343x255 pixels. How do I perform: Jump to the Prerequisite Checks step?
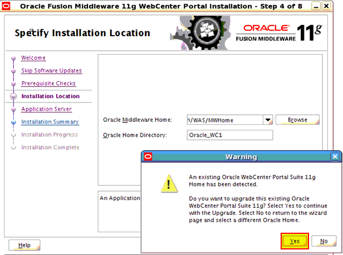pyautogui.click(x=48, y=84)
